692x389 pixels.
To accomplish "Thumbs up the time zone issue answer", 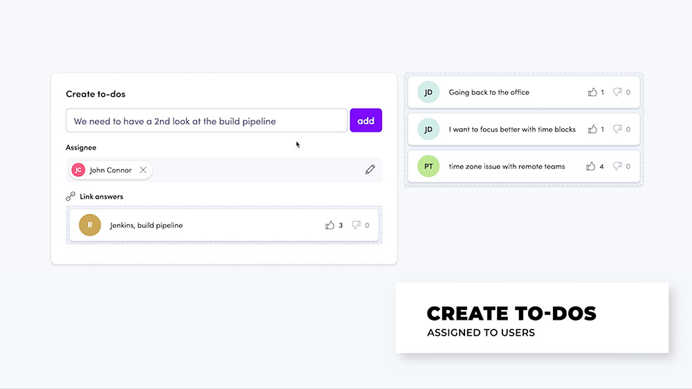I will click(x=590, y=166).
